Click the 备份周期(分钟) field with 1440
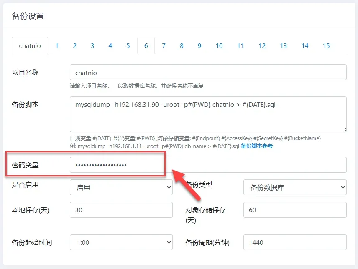The height and width of the screenshot is (269, 358). pyautogui.click(x=295, y=242)
